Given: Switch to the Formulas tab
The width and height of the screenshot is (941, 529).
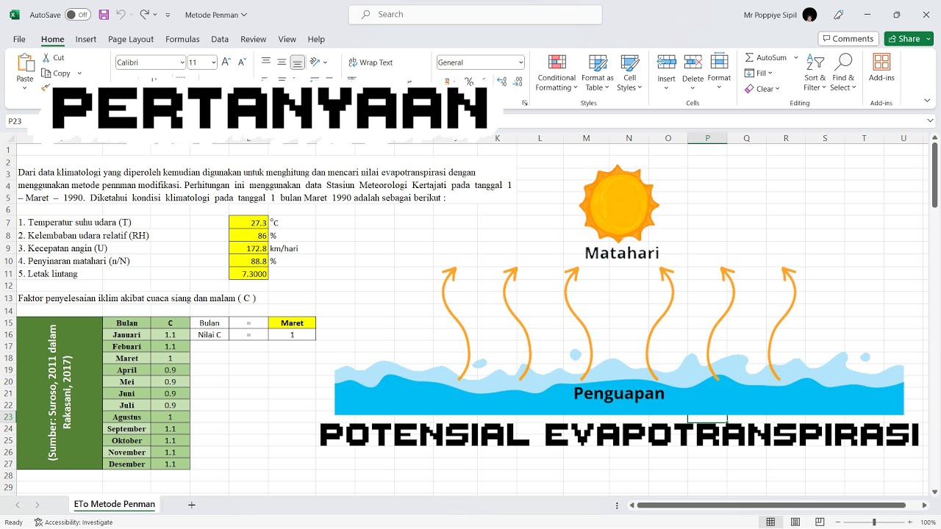Looking at the screenshot, I should tap(182, 39).
